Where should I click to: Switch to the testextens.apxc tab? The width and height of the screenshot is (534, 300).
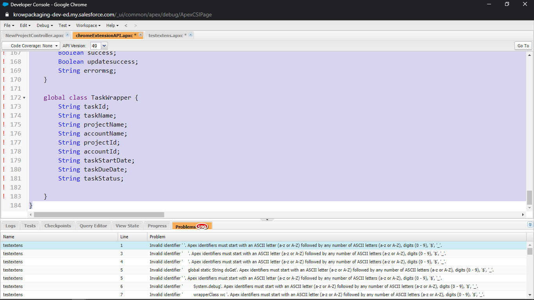[x=166, y=36]
